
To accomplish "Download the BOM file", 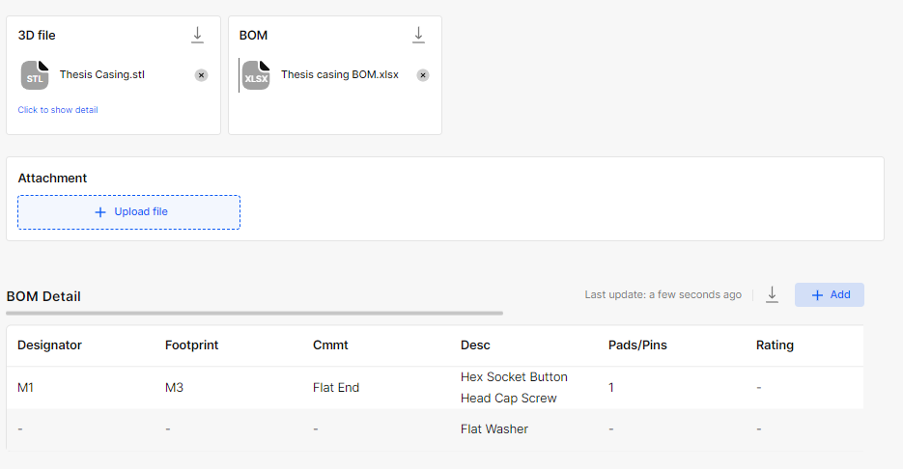I will click(419, 35).
